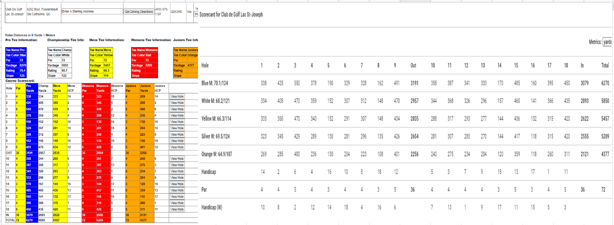Select the Meters radio button

point(44,35)
